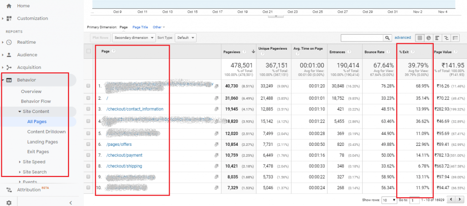Click the Audience person icon
The width and height of the screenshot is (467, 206).
[x=9, y=55]
